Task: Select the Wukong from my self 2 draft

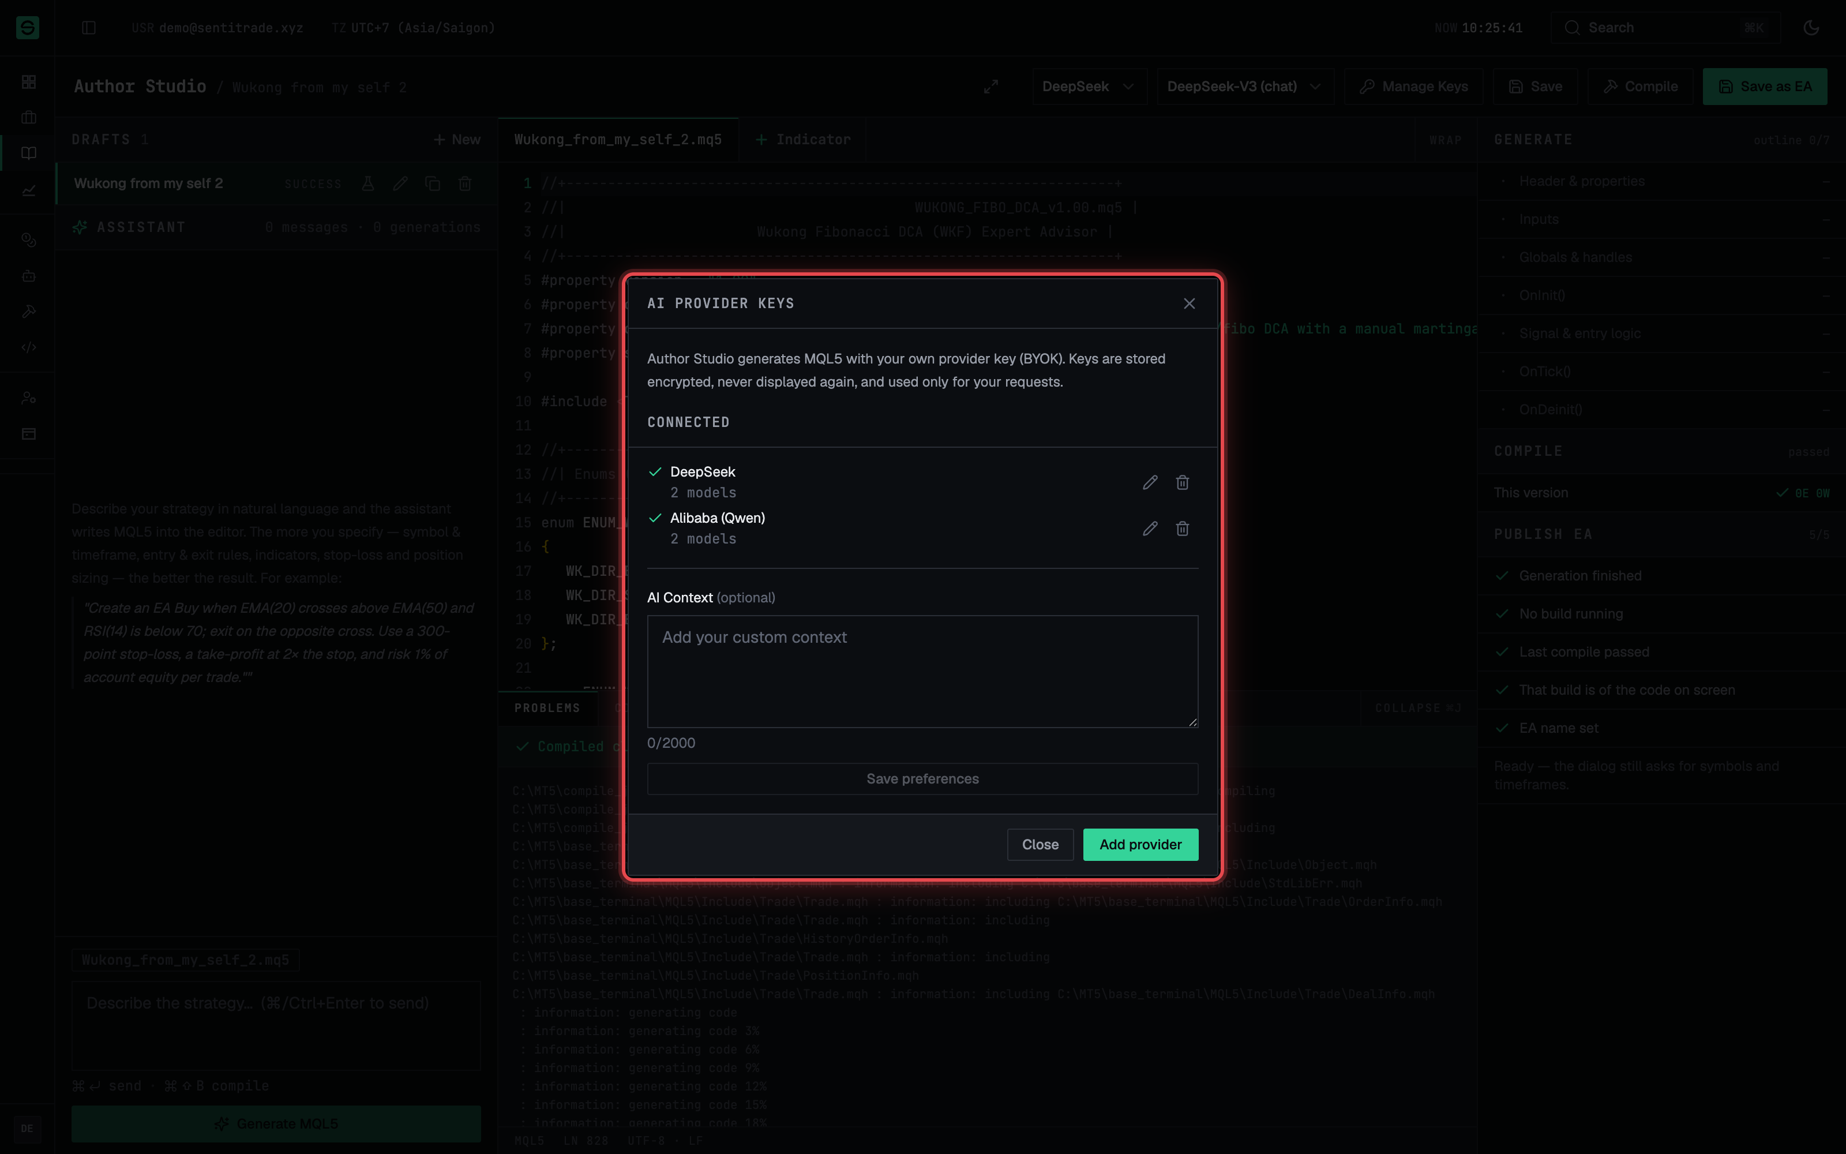Action: (277, 183)
